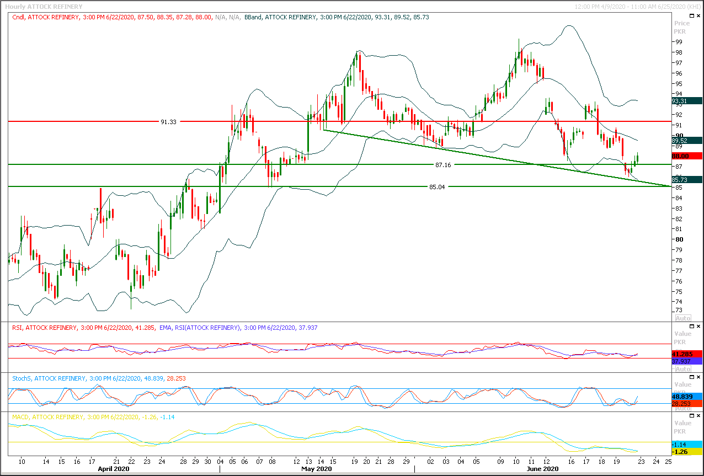
Task: Select the descending green trendline
Action: (x=497, y=158)
